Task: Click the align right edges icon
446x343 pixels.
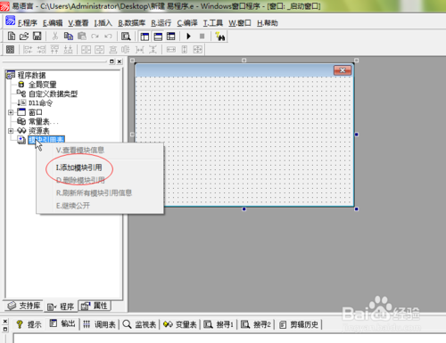Action: (41, 50)
